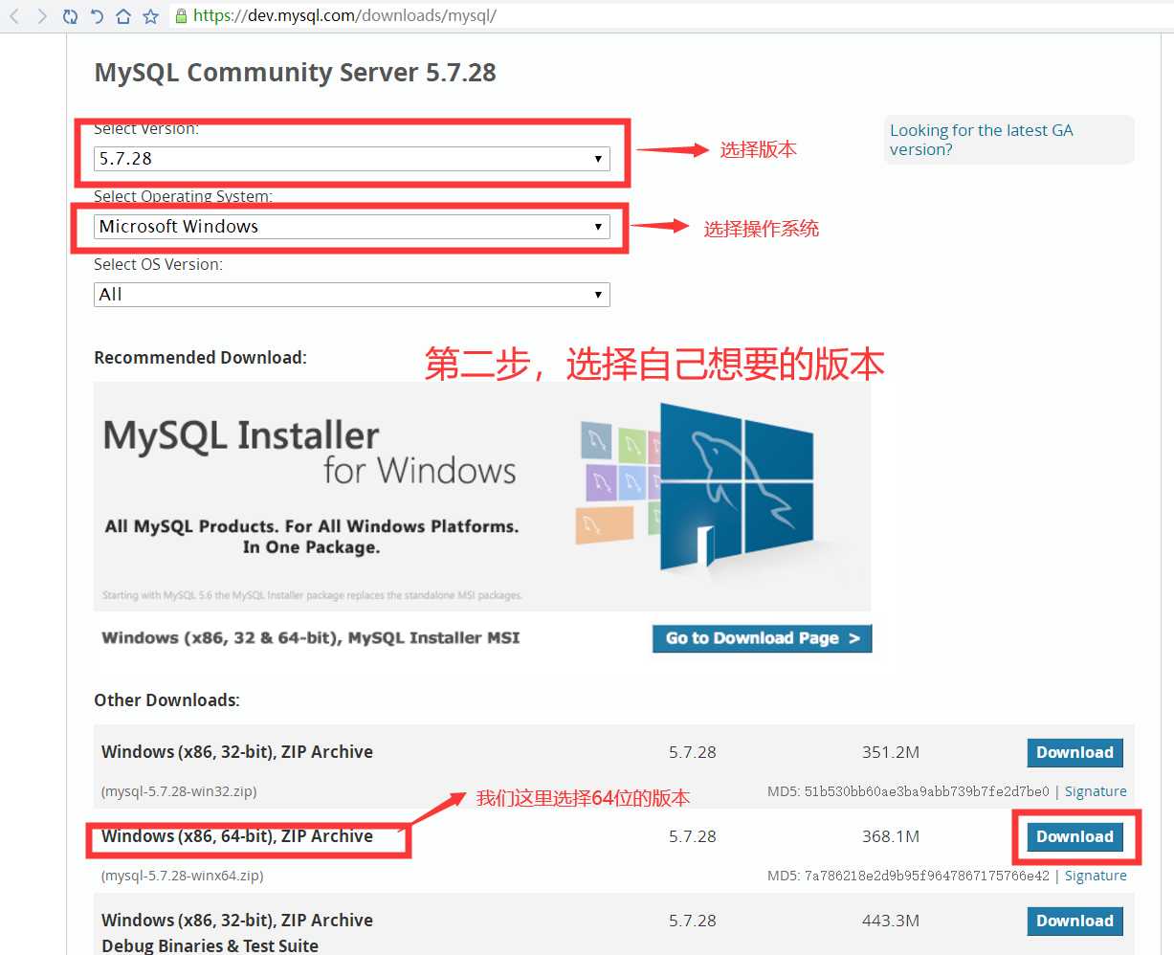Click the '(mysql-5.7.28-win32.zip)' file name
Screen dimensions: 1174x955
[x=179, y=791]
